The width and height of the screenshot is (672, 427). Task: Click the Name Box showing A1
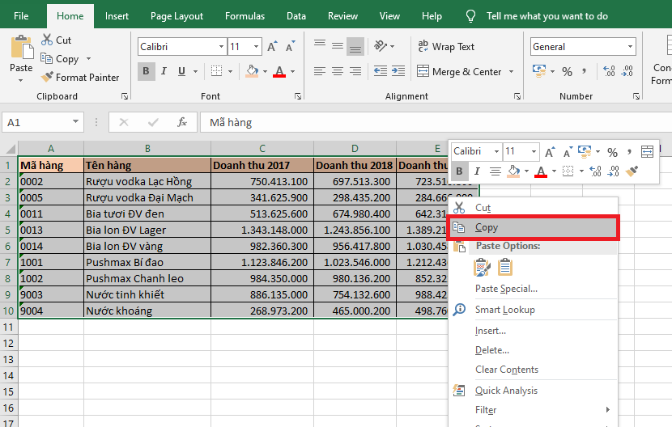tap(36, 122)
